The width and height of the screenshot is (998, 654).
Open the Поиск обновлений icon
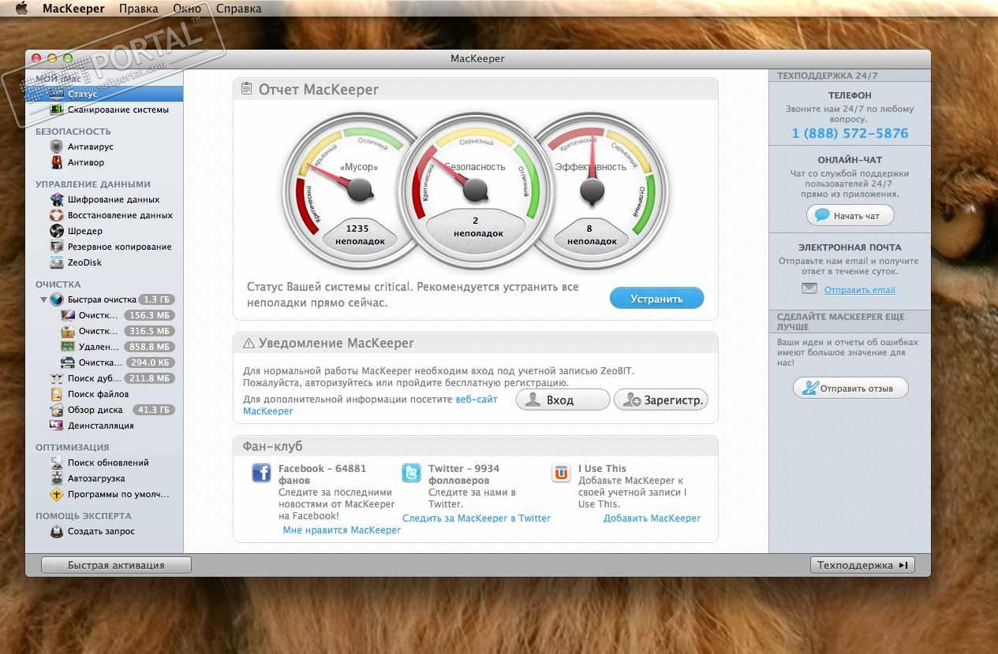coord(56,463)
